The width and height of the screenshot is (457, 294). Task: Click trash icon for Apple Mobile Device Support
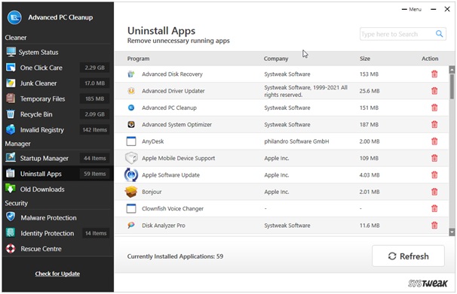(434, 159)
